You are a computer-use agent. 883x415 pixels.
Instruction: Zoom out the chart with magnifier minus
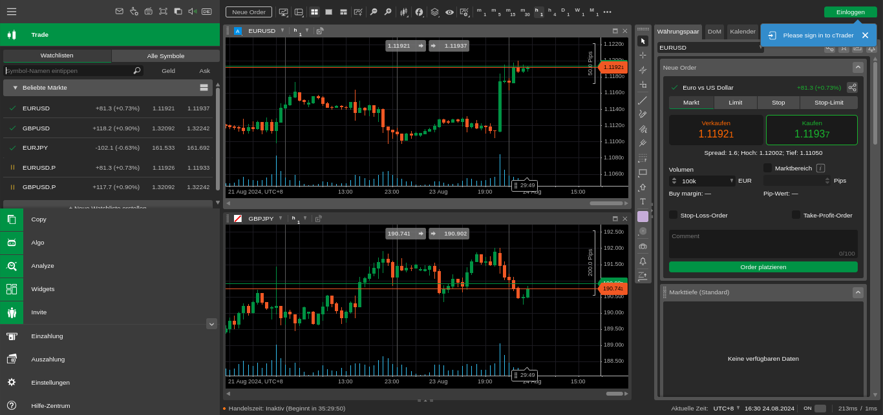(x=373, y=12)
